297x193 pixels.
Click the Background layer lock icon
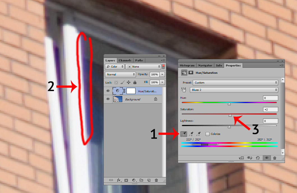click(x=155, y=99)
